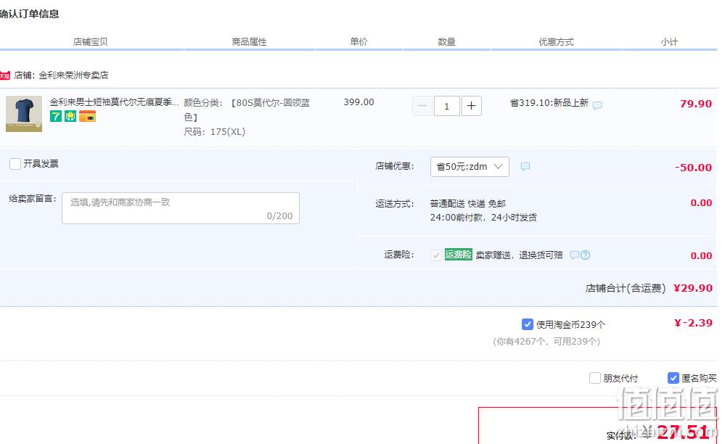The height and width of the screenshot is (444, 725).
Task: Edit the quantity input field
Action: tap(446, 106)
